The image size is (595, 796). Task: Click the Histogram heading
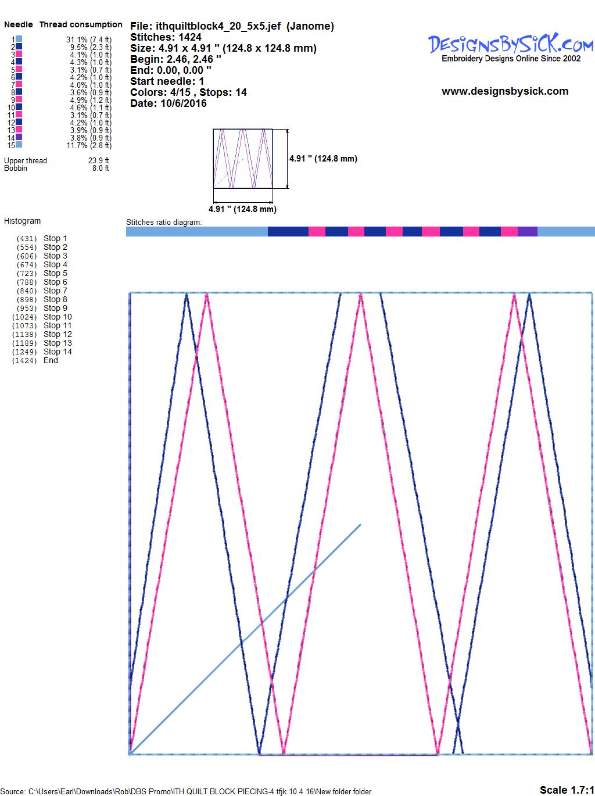22,221
